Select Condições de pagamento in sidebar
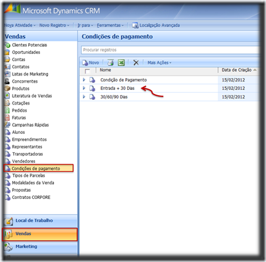 (x=39, y=168)
